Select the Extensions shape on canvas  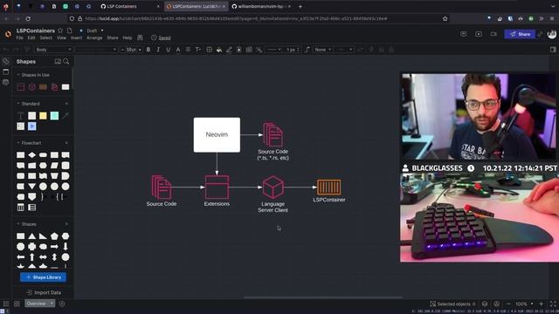point(217,188)
